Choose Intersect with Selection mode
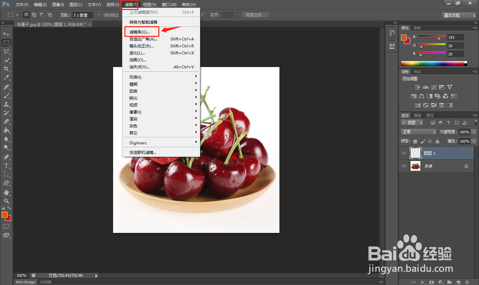 click(x=50, y=15)
